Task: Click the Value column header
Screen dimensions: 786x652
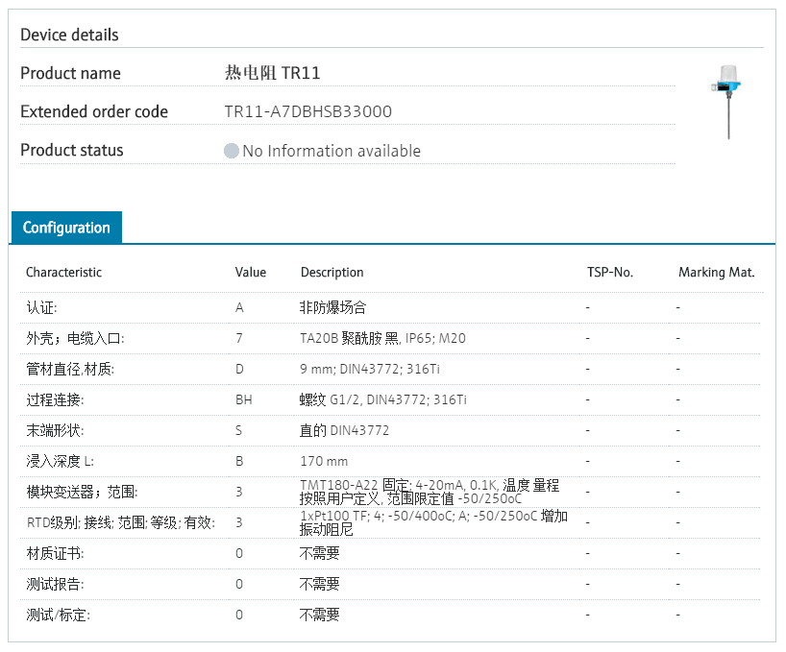Action: [x=251, y=273]
